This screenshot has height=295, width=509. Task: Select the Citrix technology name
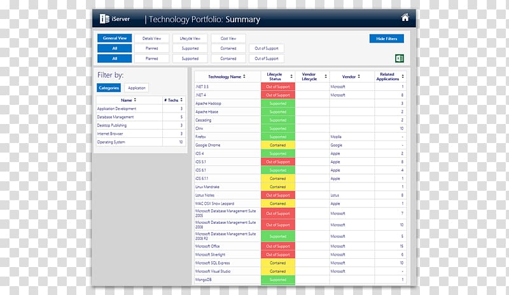[x=199, y=128]
